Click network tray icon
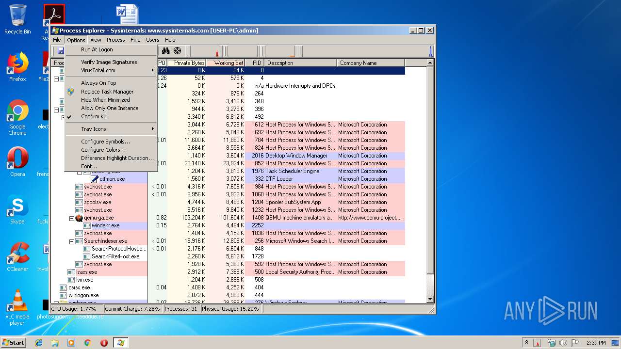 [552, 343]
